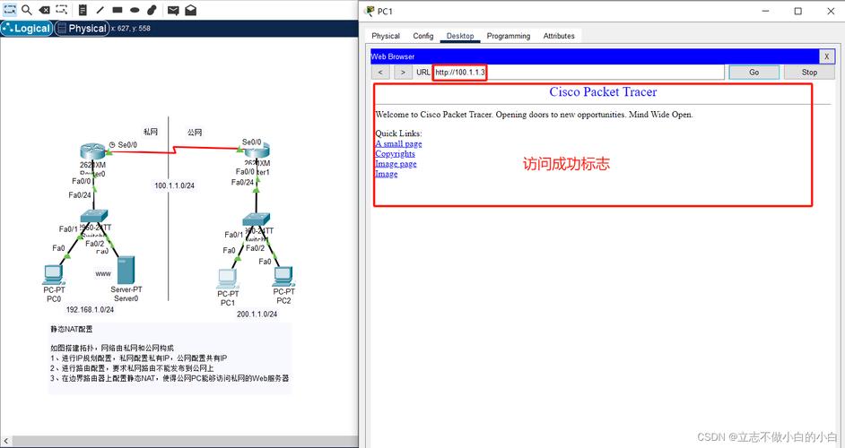Viewport: 845px width, 448px height.
Task: Switch to Logical workspace view
Action: (x=26, y=29)
